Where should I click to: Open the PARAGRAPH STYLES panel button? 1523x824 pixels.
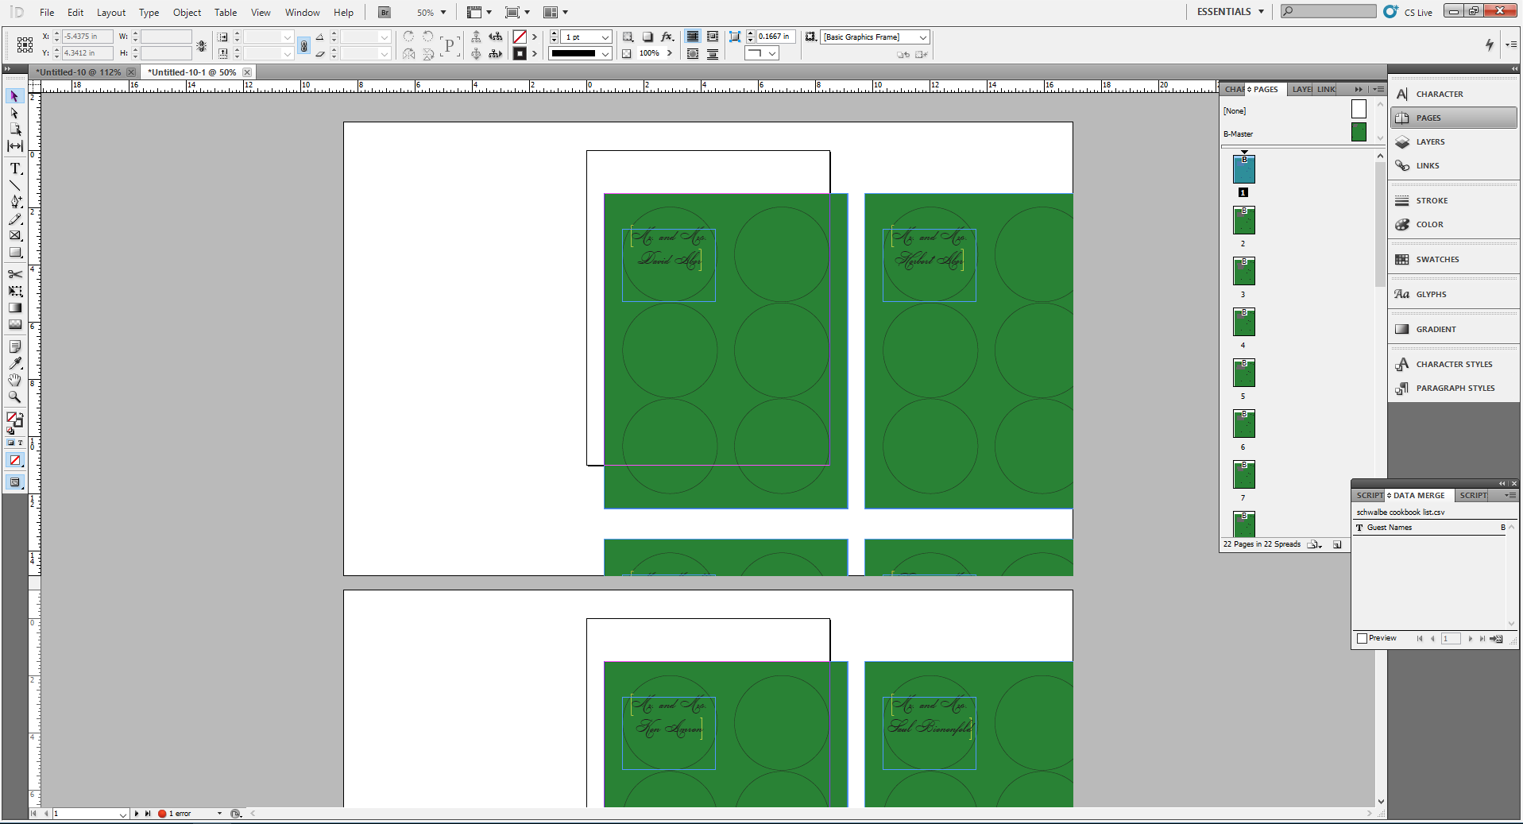[1453, 388]
